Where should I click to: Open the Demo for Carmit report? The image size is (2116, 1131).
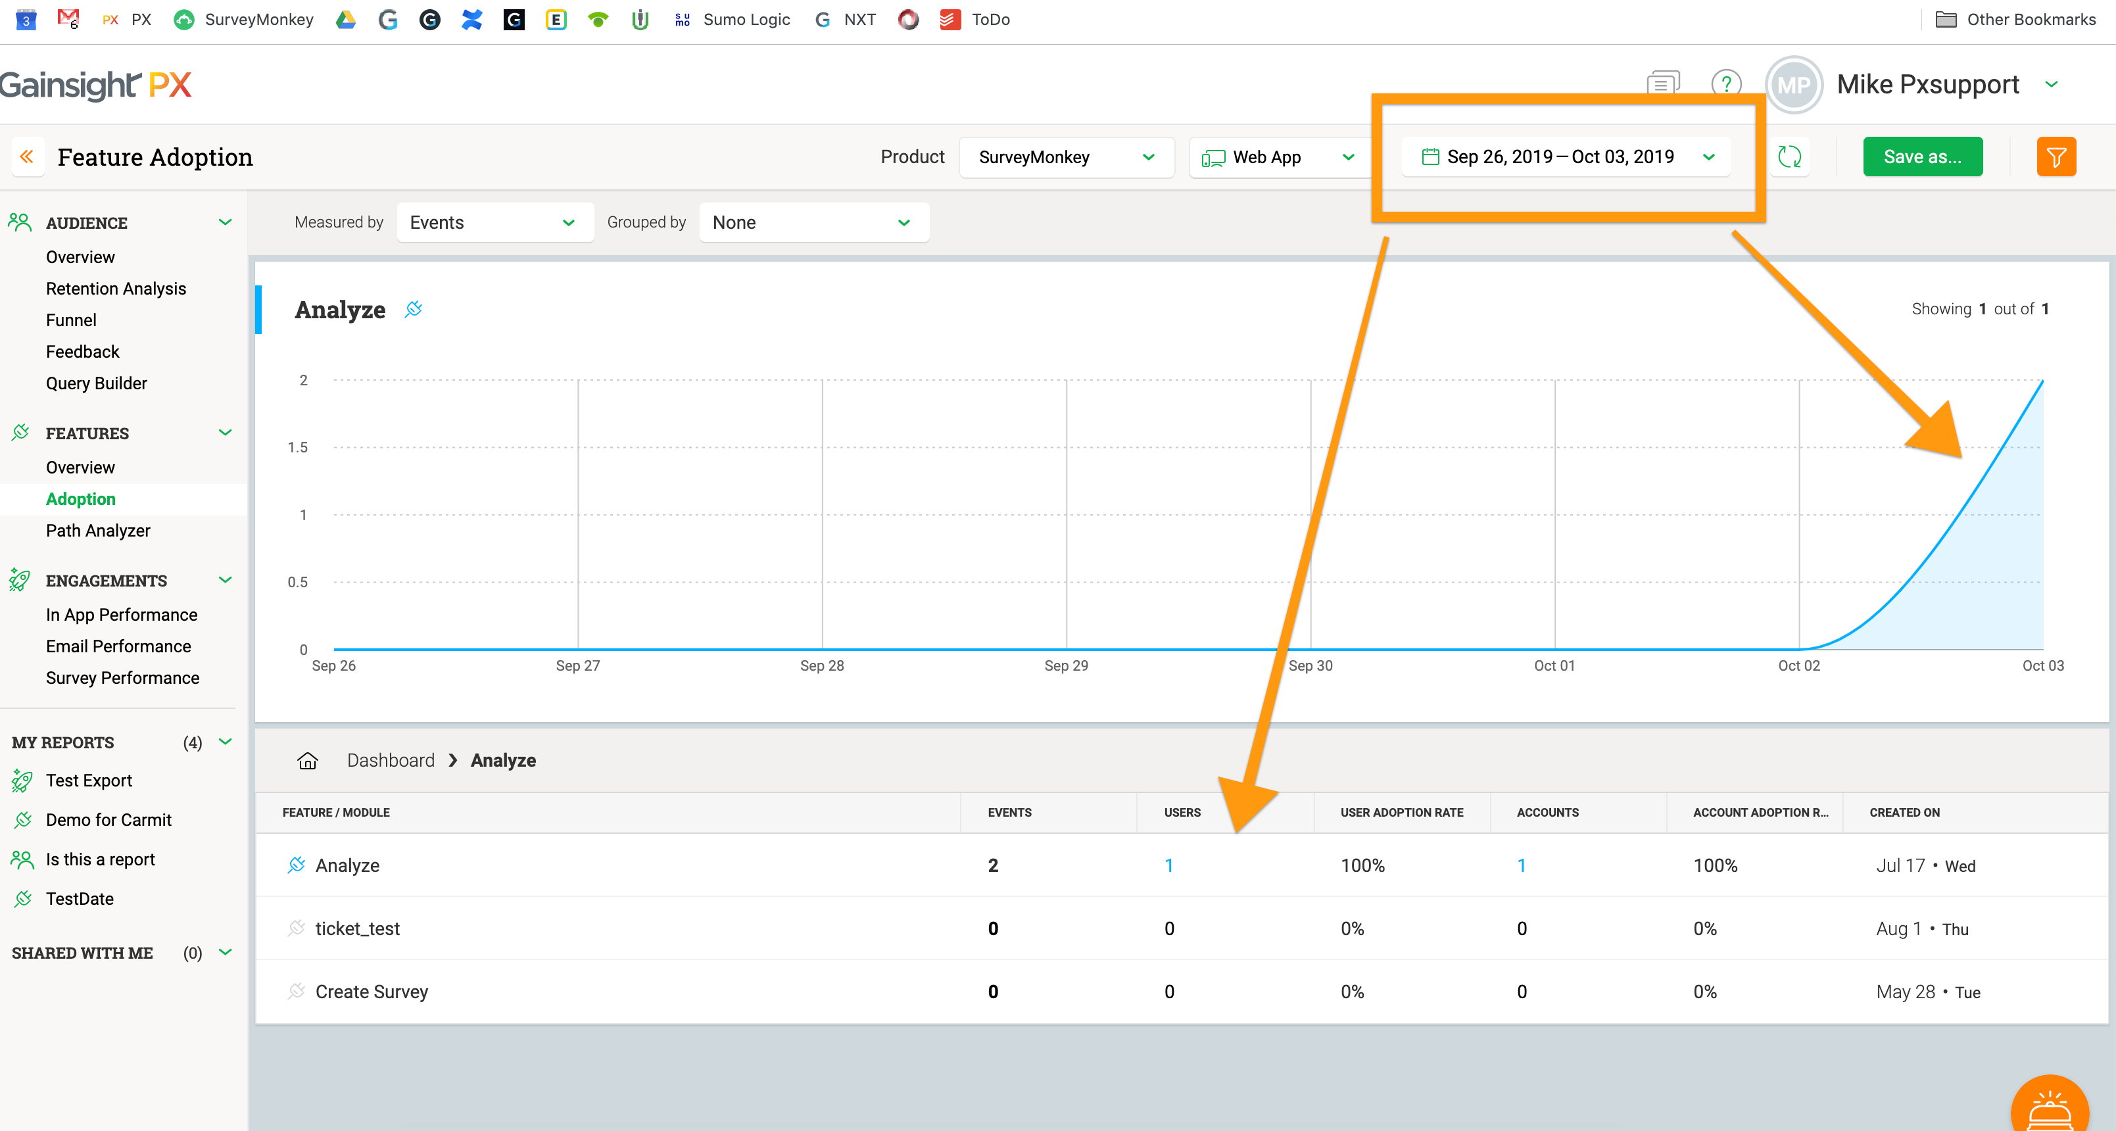pos(108,820)
